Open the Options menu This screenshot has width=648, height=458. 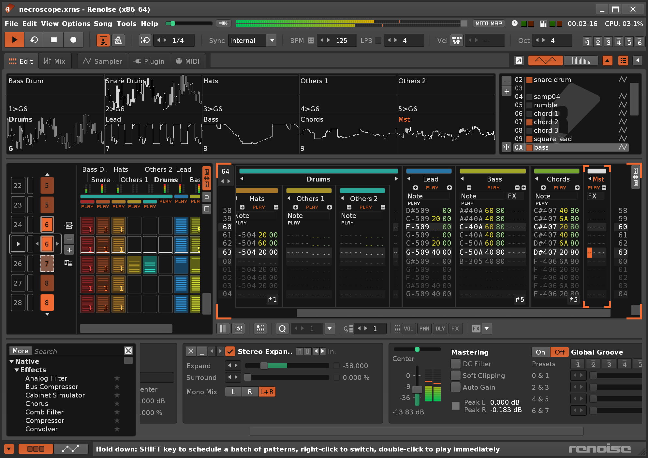[76, 23]
